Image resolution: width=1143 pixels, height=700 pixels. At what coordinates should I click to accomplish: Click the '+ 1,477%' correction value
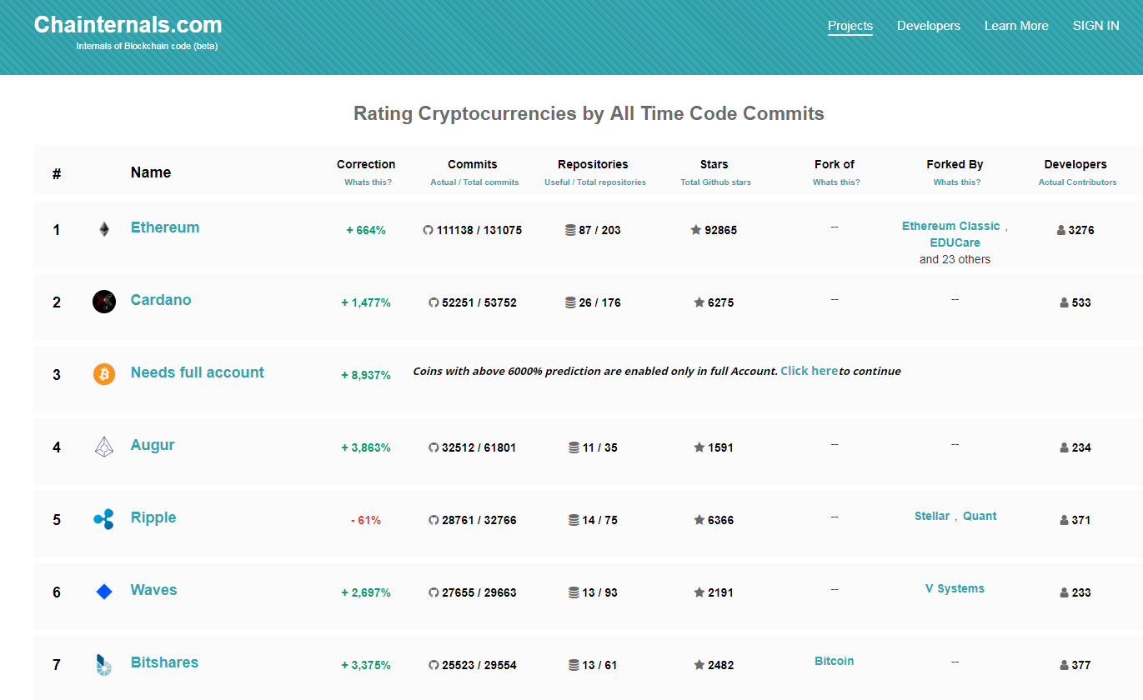coord(366,302)
